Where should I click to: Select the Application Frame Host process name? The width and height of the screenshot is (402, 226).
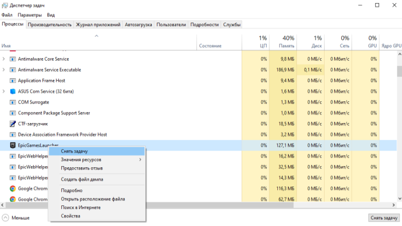coord(42,81)
